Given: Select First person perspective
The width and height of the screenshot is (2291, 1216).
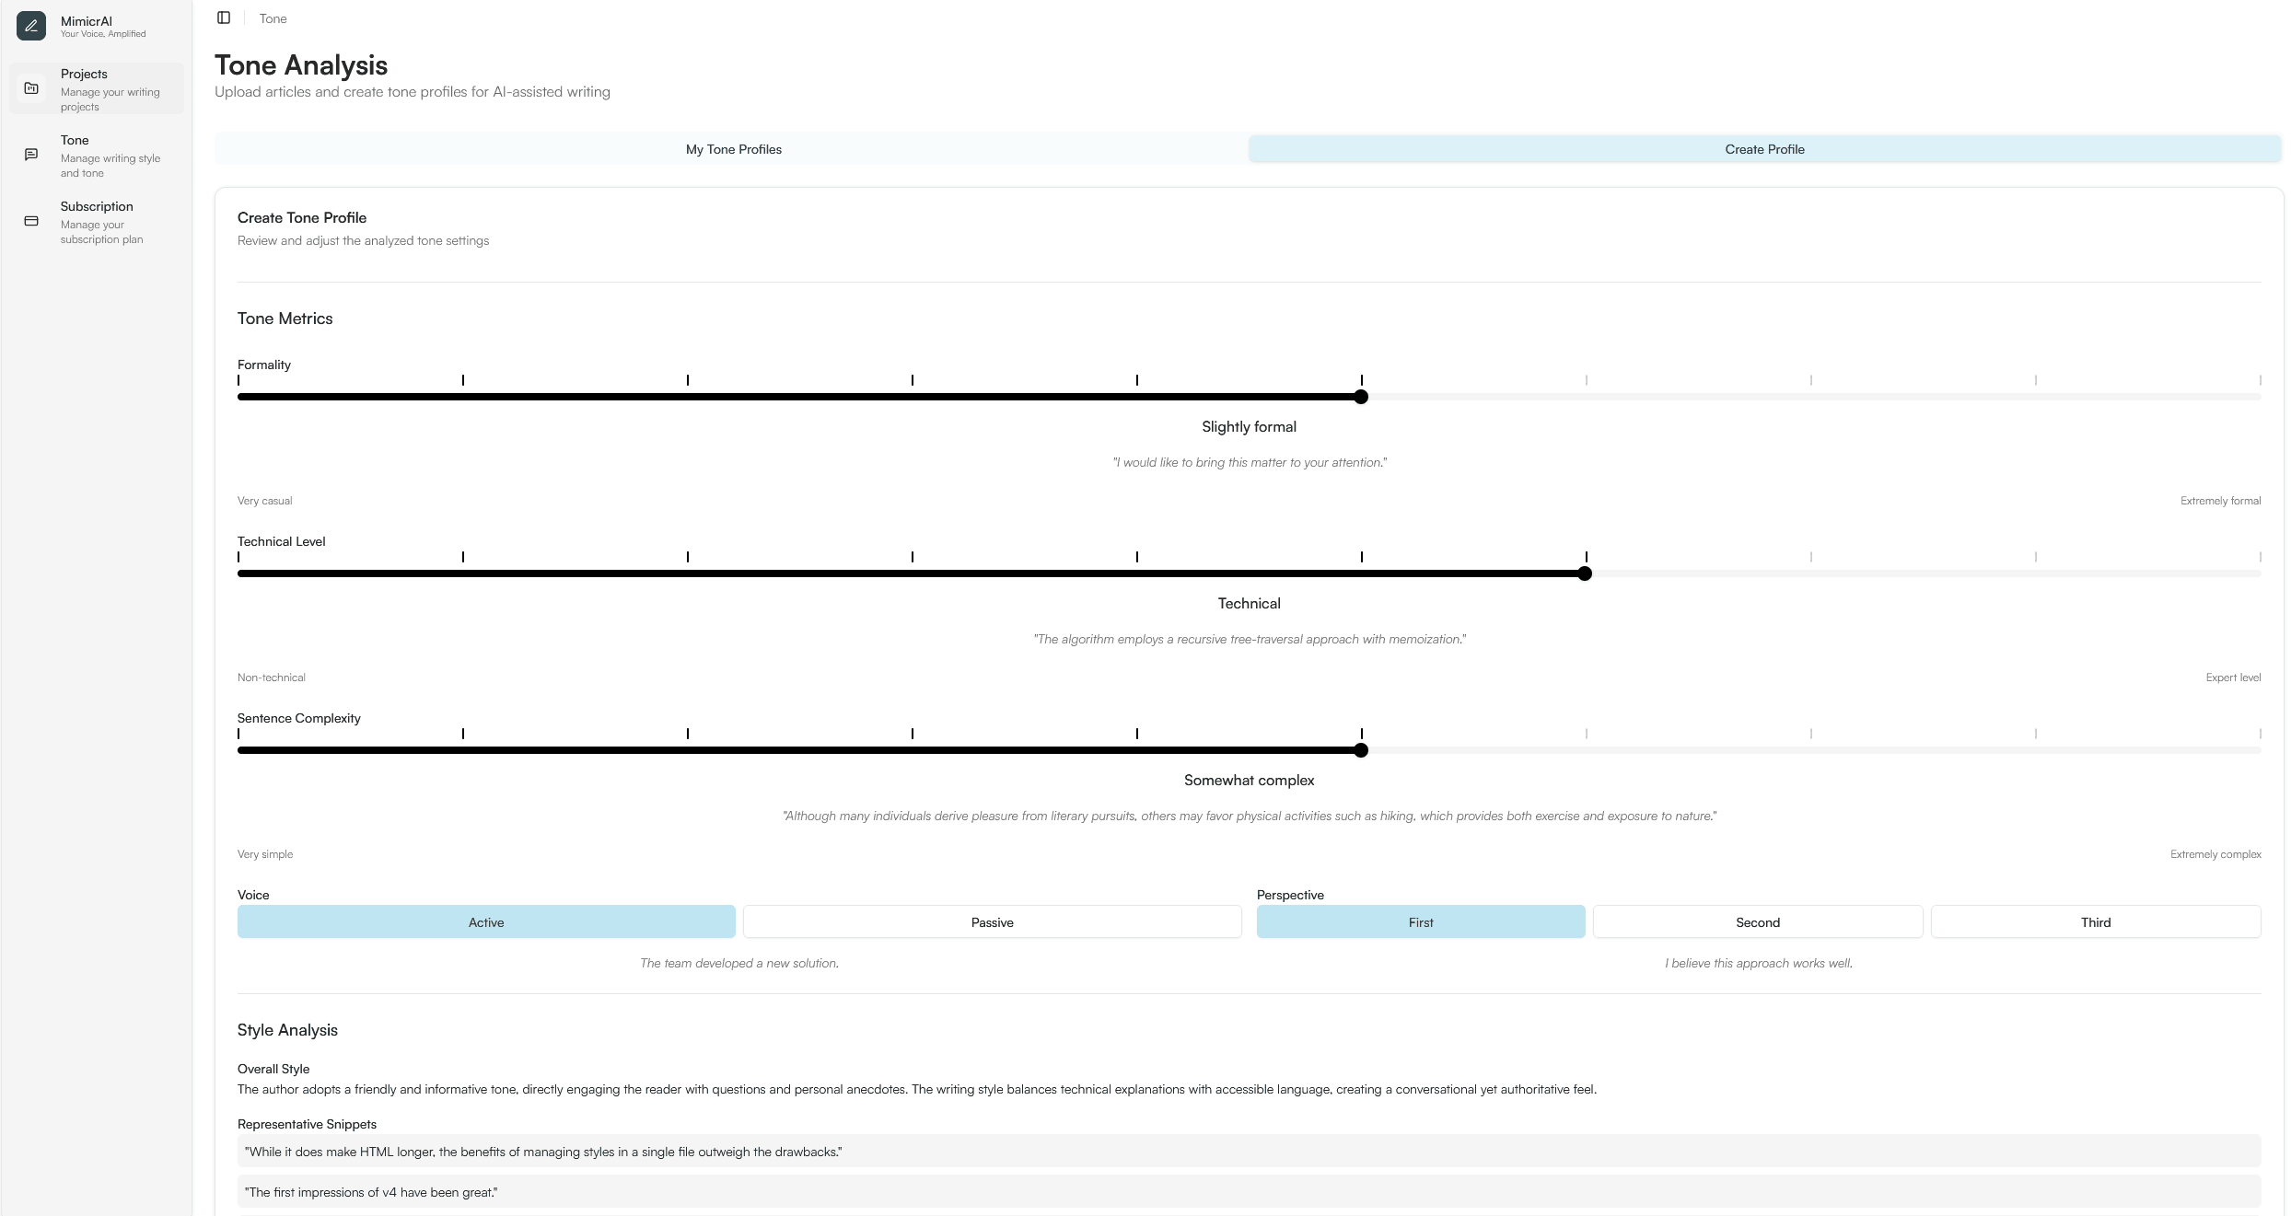Looking at the screenshot, I should [x=1421, y=922].
